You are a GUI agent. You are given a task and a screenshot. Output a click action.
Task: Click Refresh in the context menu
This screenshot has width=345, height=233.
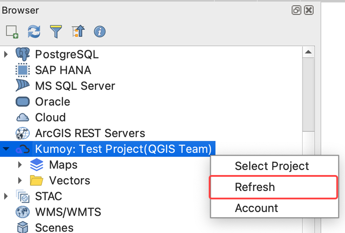coord(255,187)
